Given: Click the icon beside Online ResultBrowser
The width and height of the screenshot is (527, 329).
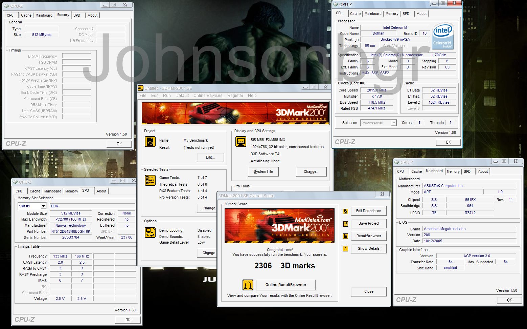Looking at the screenshot, I should pos(248,285).
